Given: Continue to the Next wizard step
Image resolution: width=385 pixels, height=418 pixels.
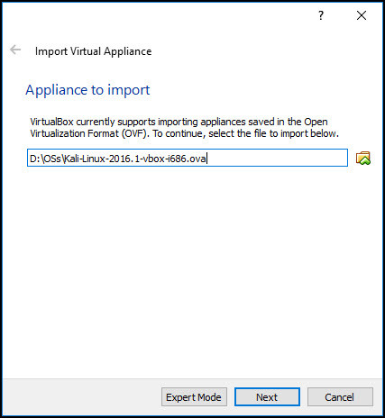Looking at the screenshot, I should tap(267, 397).
